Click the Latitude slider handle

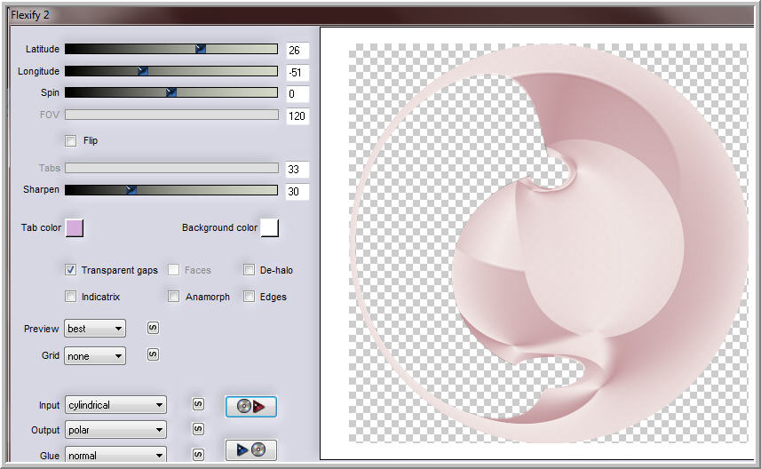click(200, 49)
